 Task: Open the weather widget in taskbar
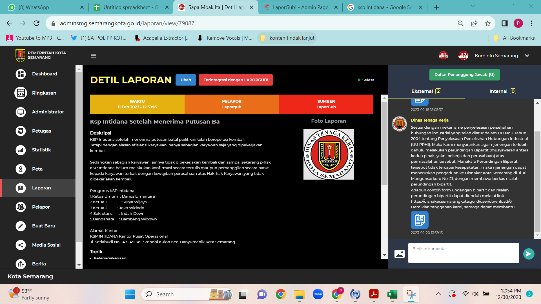tap(28, 294)
